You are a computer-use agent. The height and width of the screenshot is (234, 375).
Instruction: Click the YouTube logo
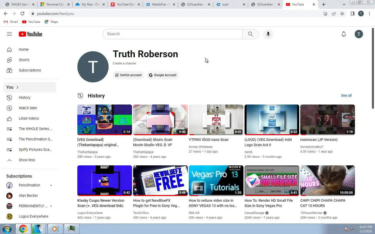coord(30,34)
